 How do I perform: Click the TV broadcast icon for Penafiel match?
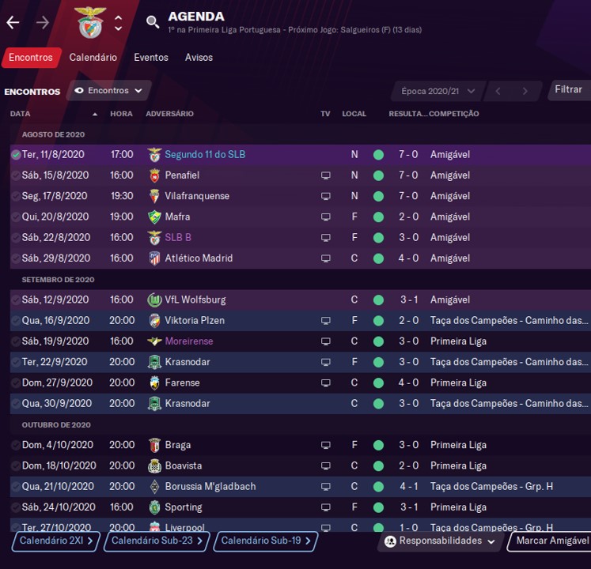325,175
